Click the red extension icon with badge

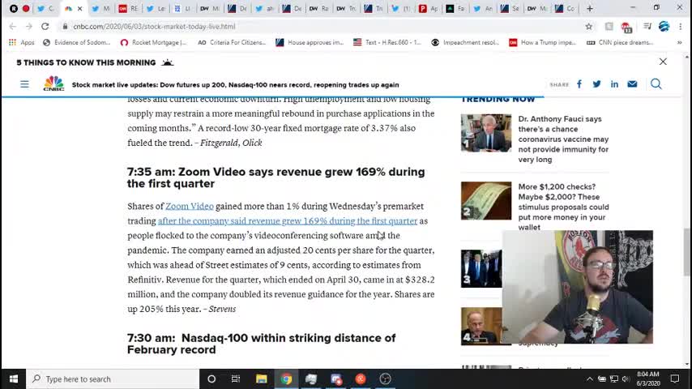626,28
